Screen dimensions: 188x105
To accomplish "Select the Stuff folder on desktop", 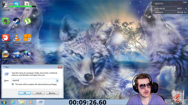I will [27, 6].
